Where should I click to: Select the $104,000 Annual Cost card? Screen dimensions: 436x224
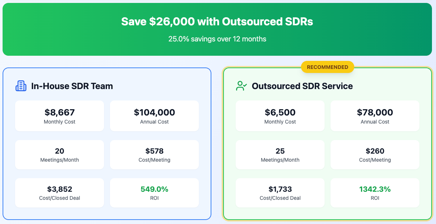pos(154,115)
